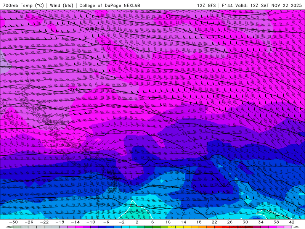Select the 2 value on the temperature scale

click(x=137, y=222)
